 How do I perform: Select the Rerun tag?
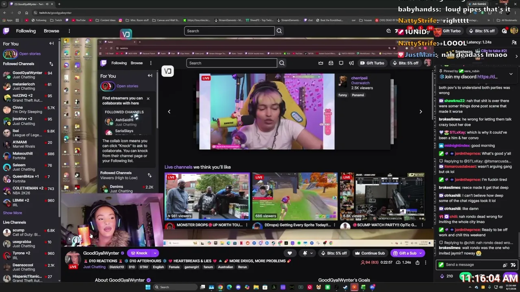point(242,267)
